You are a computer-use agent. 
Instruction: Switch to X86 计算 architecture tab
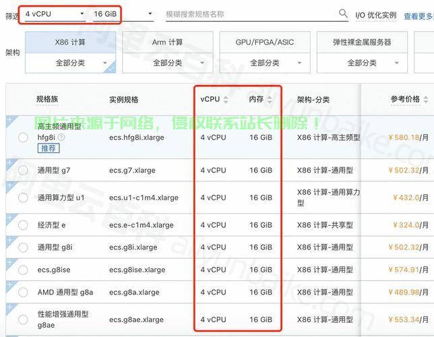(x=70, y=42)
